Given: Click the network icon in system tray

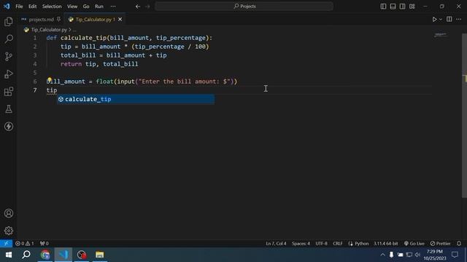Looking at the screenshot, I should click(x=409, y=255).
